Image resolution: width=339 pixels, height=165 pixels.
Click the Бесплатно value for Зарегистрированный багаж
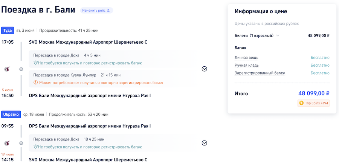(320, 73)
